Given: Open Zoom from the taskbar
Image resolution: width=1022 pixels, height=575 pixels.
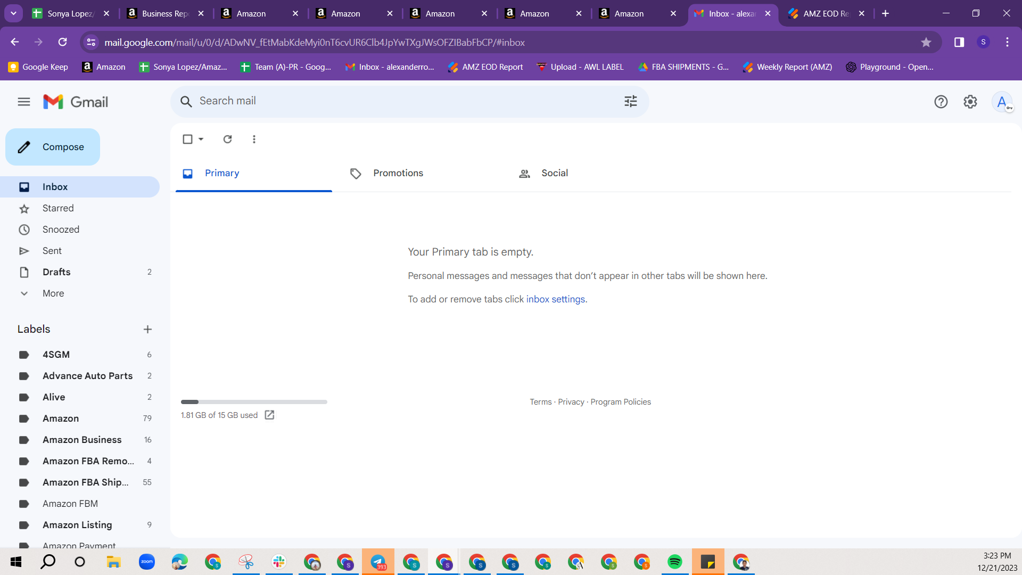Looking at the screenshot, I should (147, 562).
